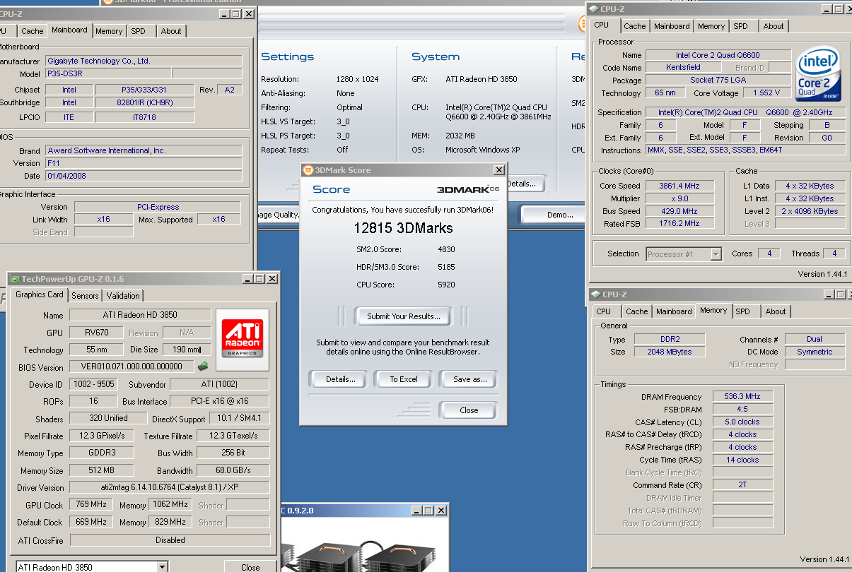Viewport: 852px width, 572px height.
Task: Click the Command Rate value 2T
Action: click(742, 485)
